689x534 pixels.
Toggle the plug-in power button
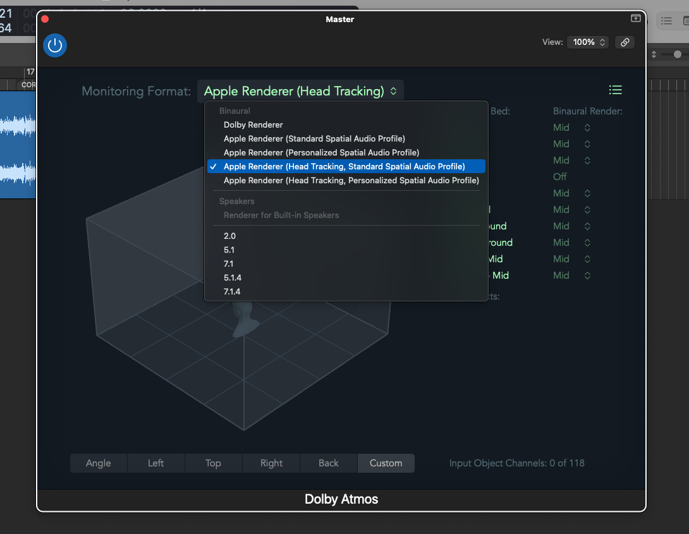55,46
